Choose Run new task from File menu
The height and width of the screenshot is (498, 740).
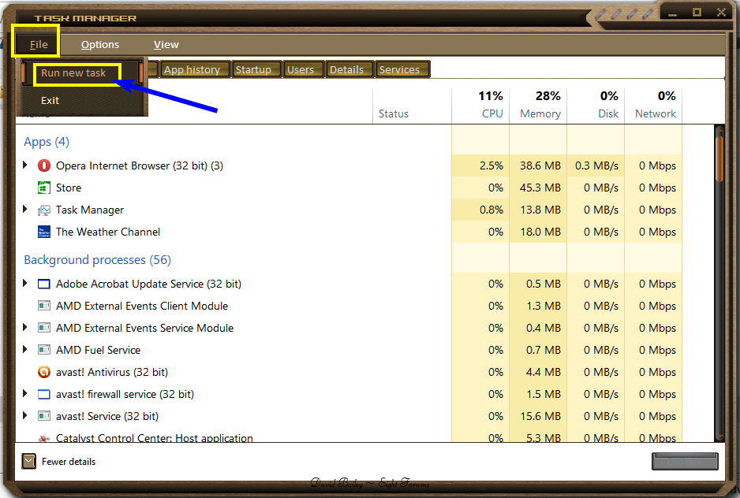click(x=73, y=73)
